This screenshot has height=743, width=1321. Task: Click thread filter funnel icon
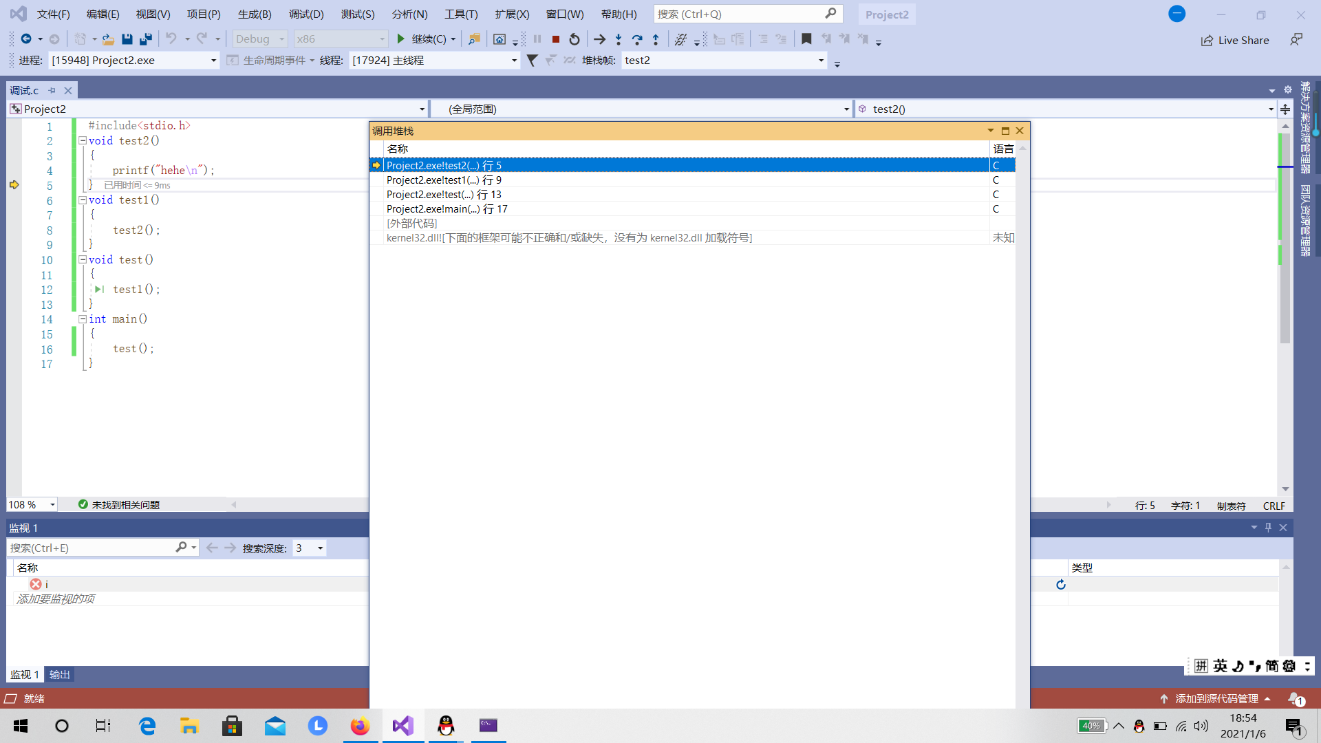tap(532, 61)
